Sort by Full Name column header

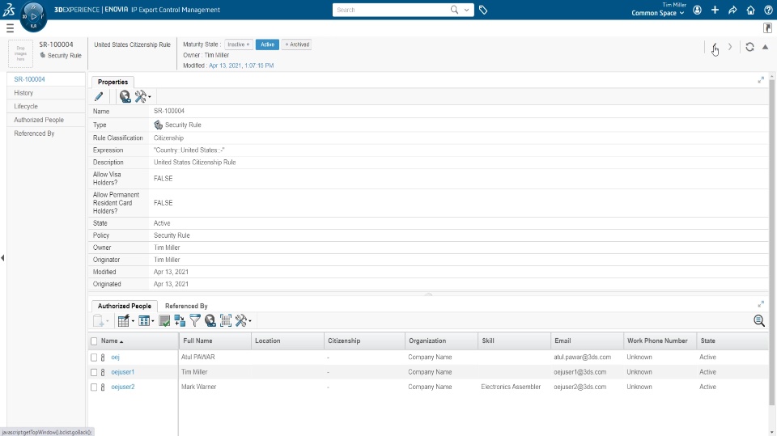click(x=197, y=341)
